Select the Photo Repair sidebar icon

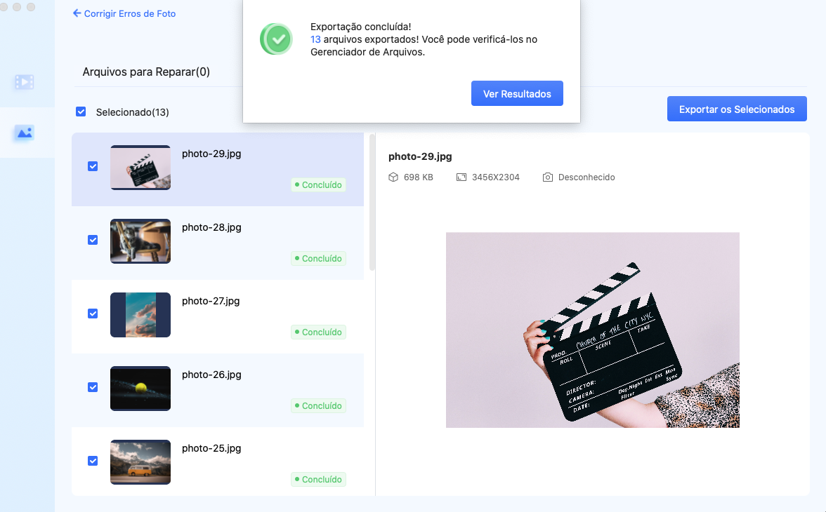pos(23,133)
